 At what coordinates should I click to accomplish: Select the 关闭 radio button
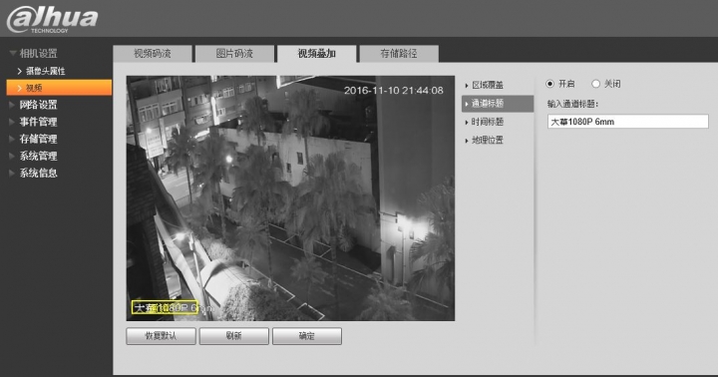[595, 84]
